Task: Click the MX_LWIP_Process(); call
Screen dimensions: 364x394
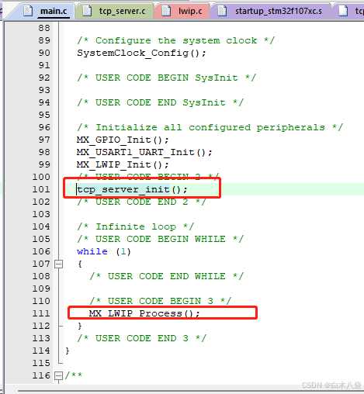Action: (144, 313)
